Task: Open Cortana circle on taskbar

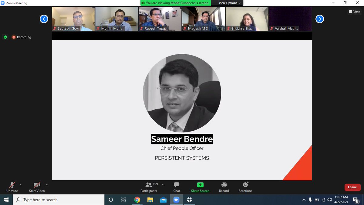Action: [x=111, y=200]
